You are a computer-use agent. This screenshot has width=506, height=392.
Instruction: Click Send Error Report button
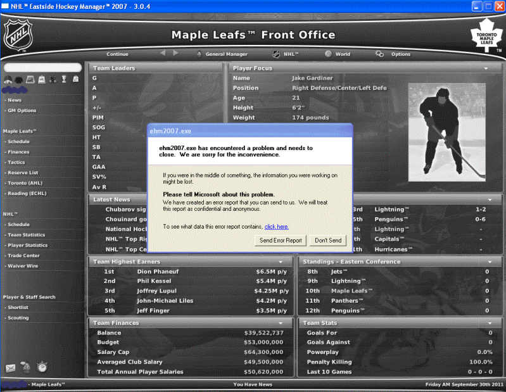point(281,241)
